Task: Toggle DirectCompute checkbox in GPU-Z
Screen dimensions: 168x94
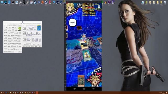Action: pos(17,50)
